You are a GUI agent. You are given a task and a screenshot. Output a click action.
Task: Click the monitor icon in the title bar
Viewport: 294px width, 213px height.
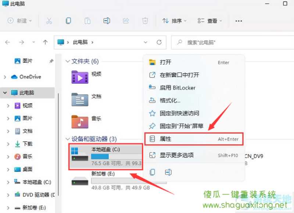pos(6,3)
